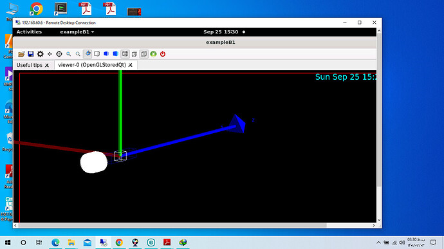Select Remote Desktop Connection taskbar icon

coord(103,243)
